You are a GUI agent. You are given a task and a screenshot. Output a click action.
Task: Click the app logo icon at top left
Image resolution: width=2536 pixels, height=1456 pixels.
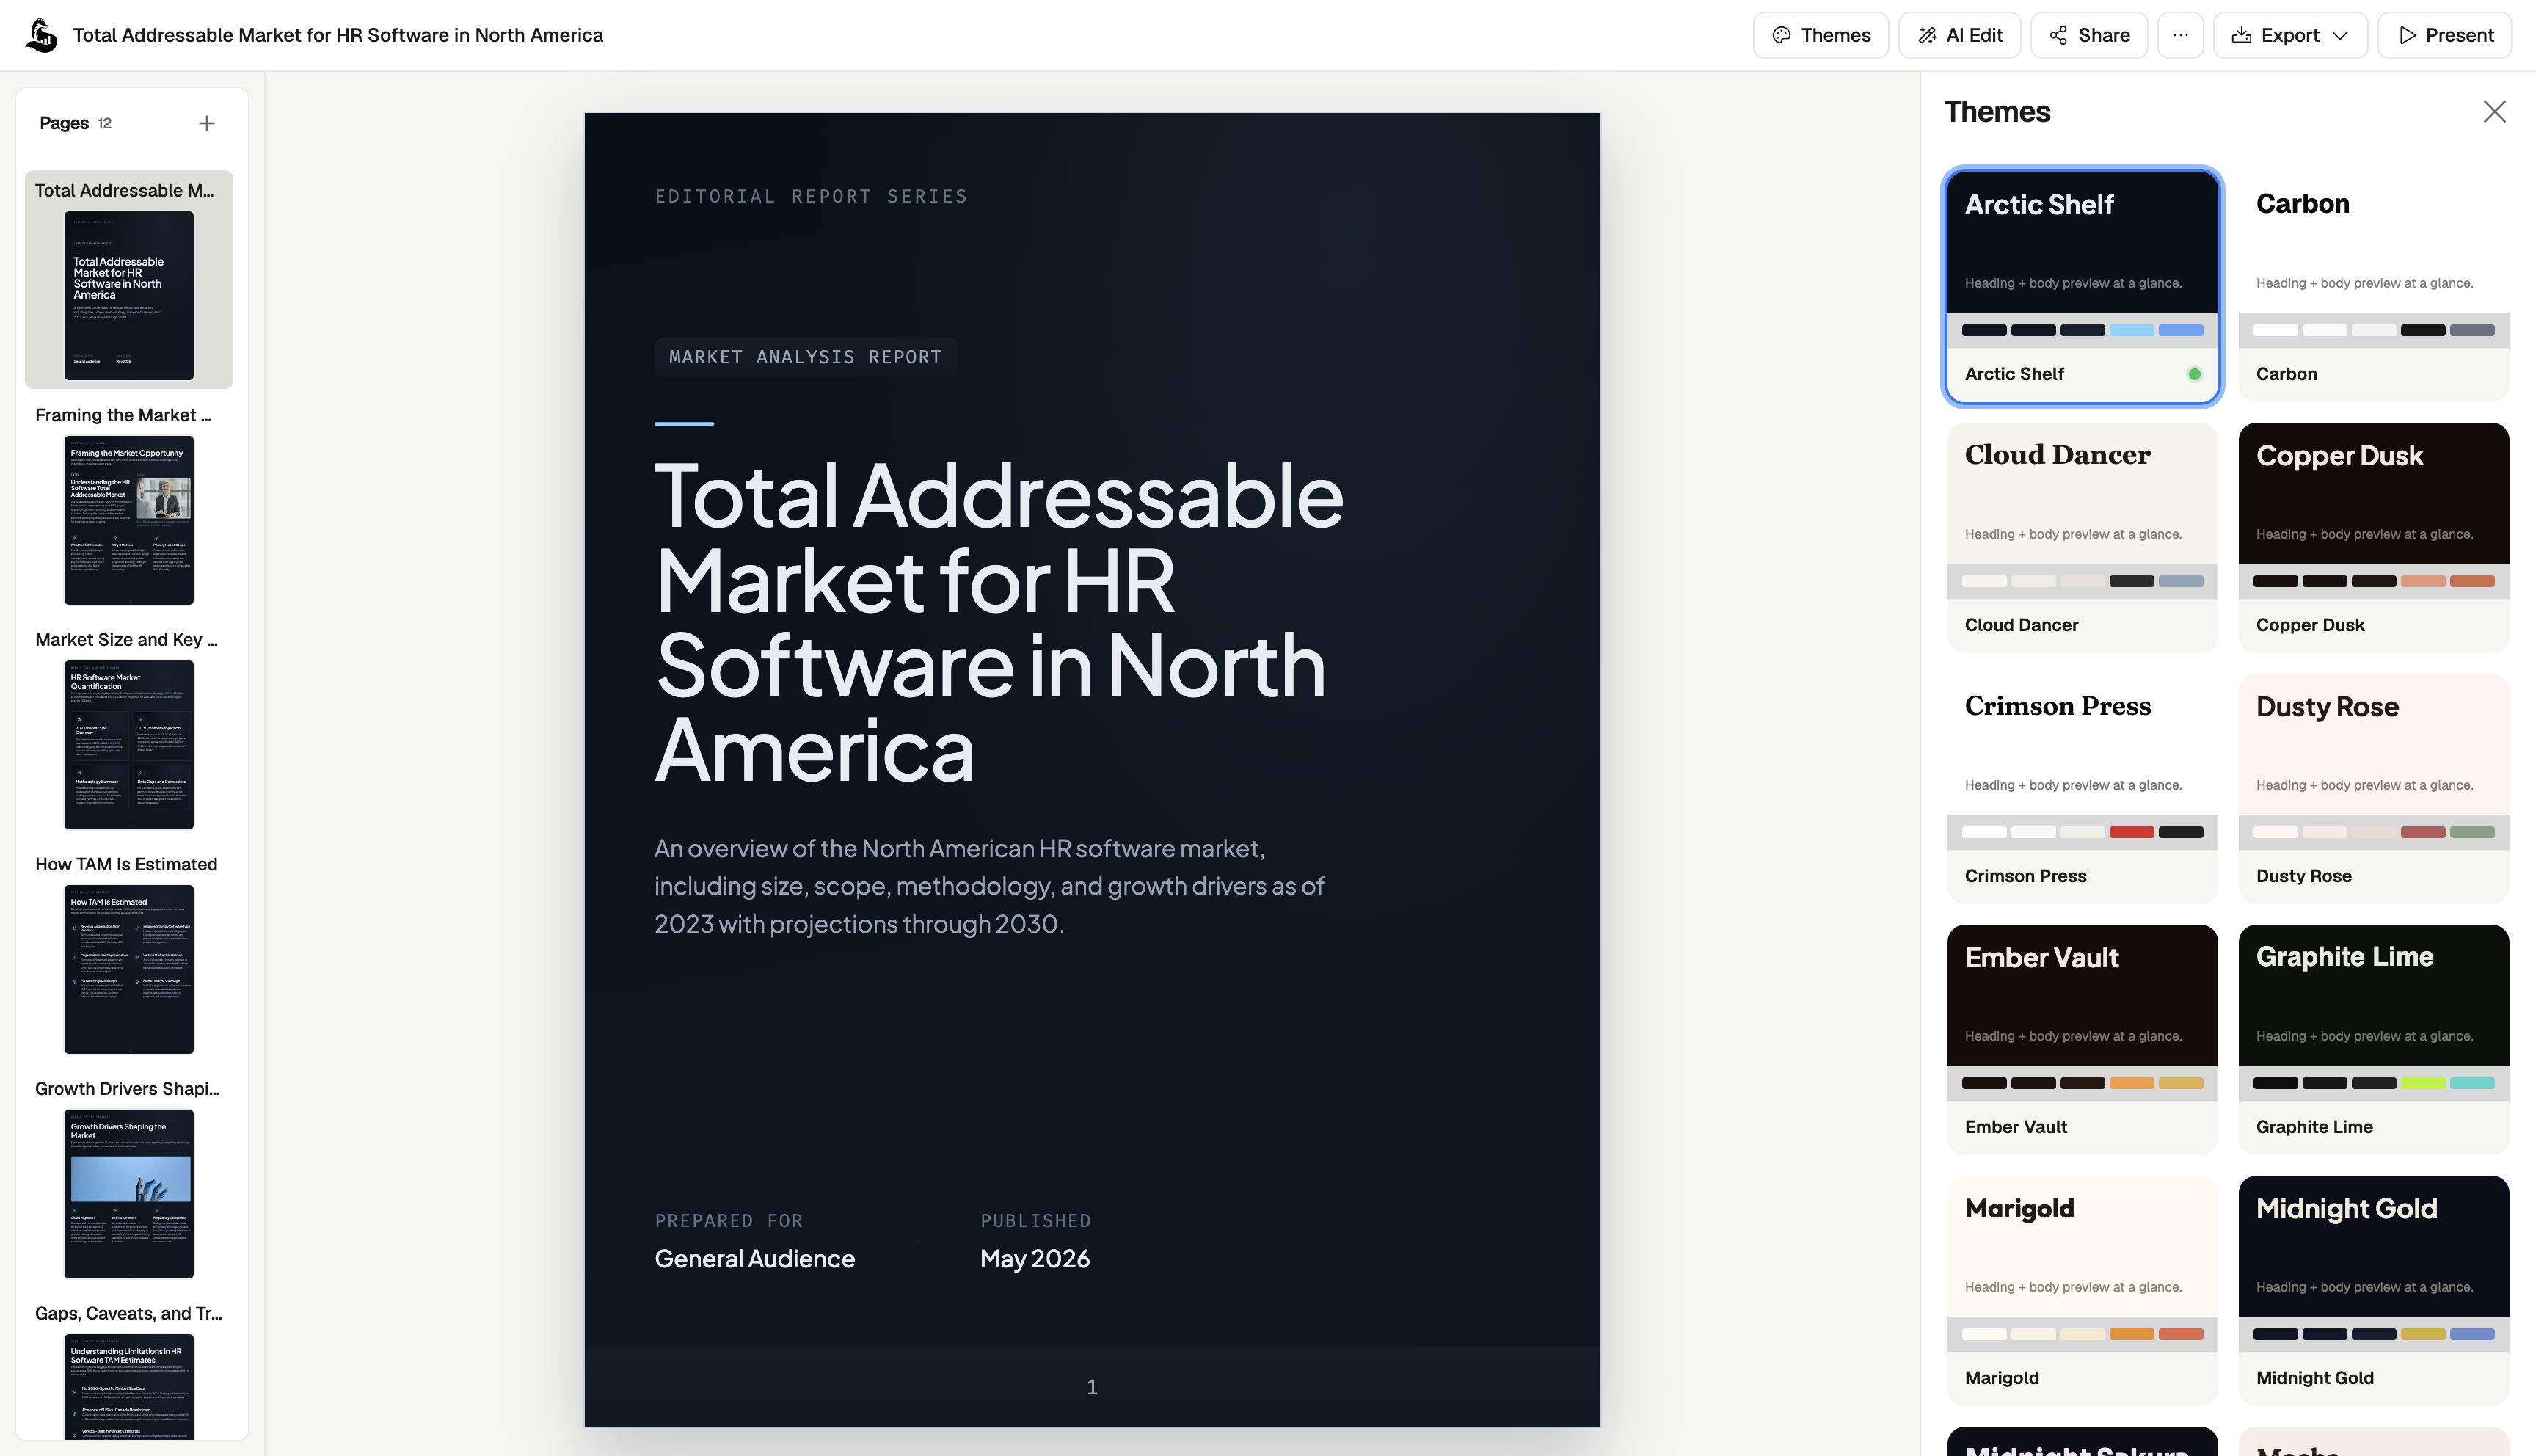[x=41, y=35]
